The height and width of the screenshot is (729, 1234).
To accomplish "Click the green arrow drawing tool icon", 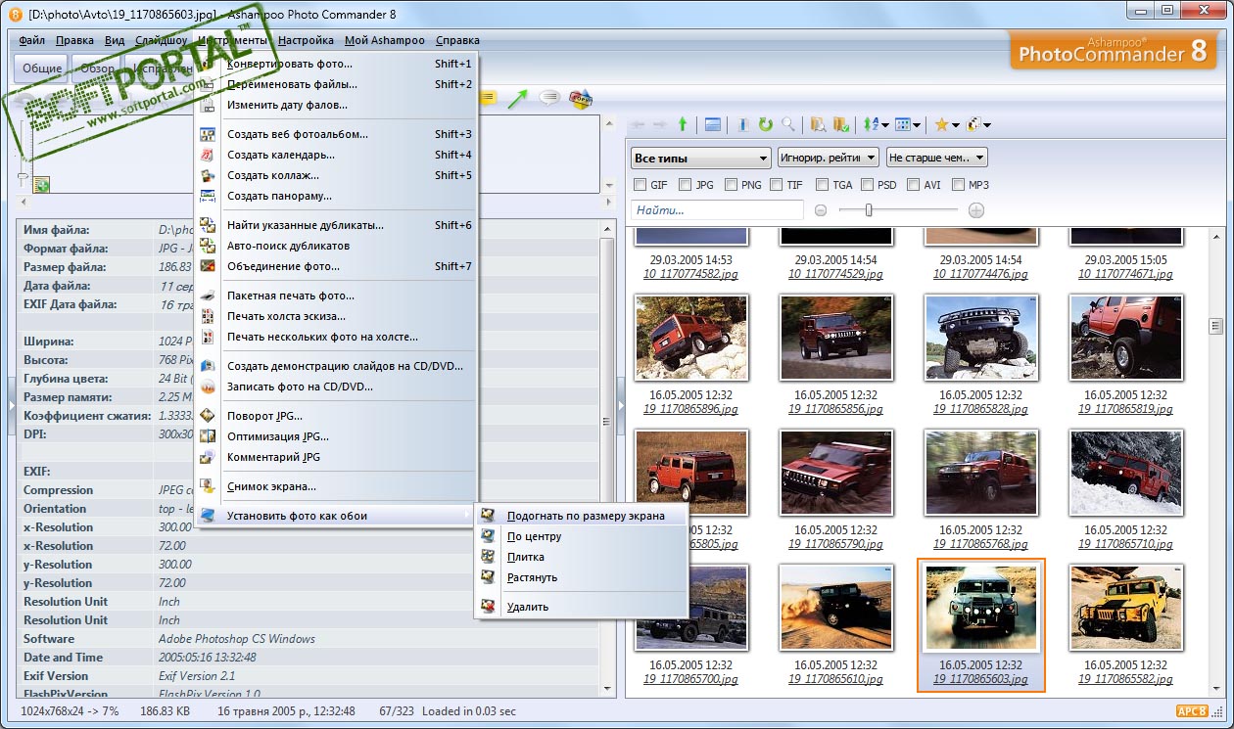I will (x=517, y=98).
